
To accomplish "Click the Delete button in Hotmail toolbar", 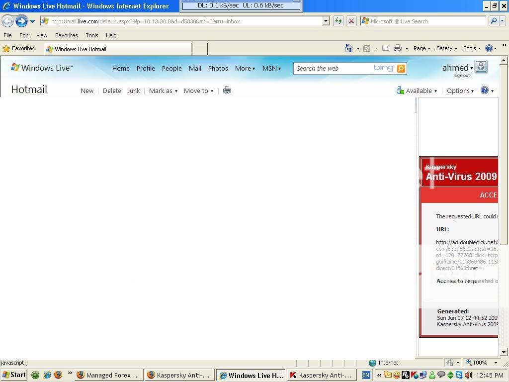I will click(112, 91).
